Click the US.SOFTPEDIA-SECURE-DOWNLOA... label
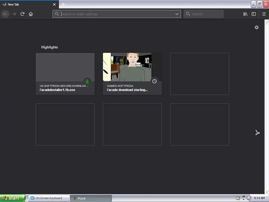 64,86
